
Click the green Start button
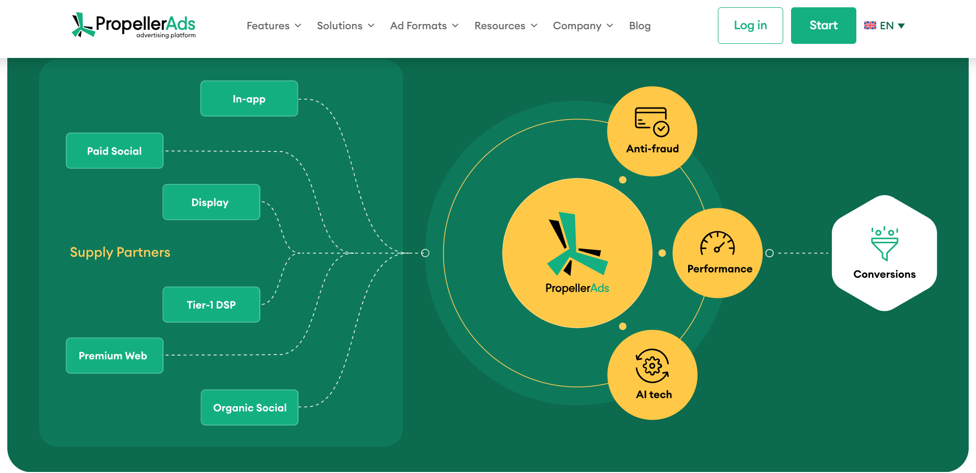[x=823, y=26]
